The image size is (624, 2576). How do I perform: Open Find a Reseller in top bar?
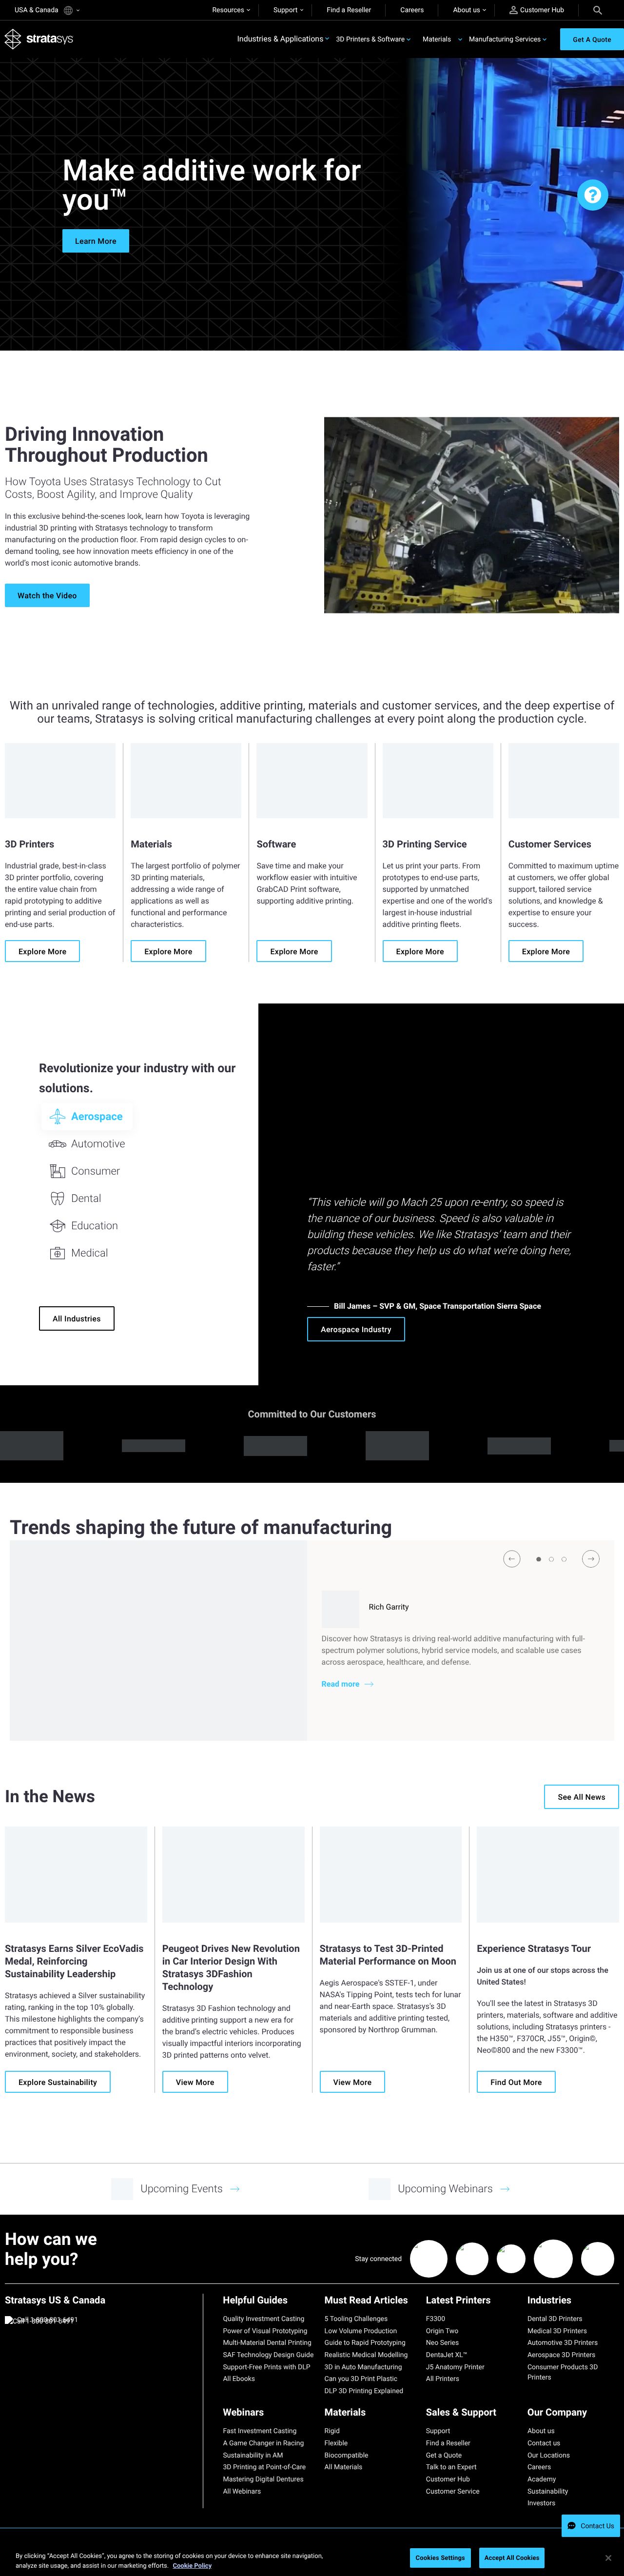[348, 10]
